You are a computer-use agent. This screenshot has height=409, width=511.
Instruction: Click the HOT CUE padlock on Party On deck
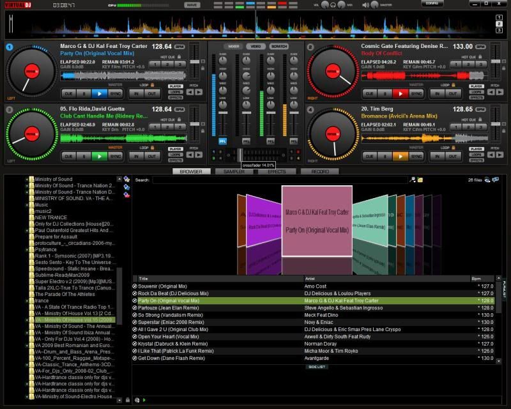pos(179,57)
